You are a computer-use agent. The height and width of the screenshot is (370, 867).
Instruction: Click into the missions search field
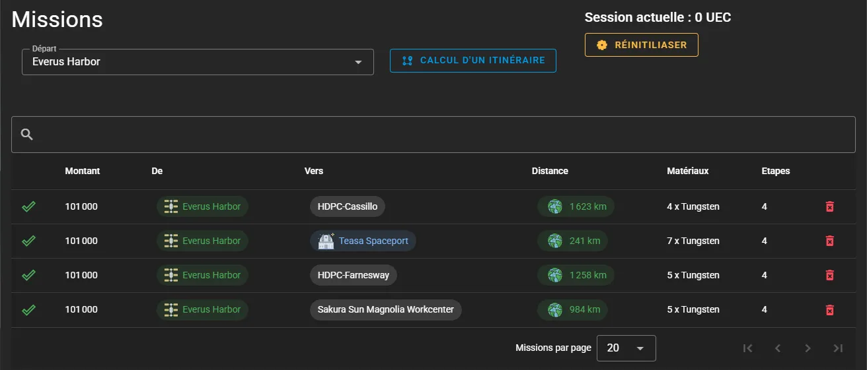[443, 135]
